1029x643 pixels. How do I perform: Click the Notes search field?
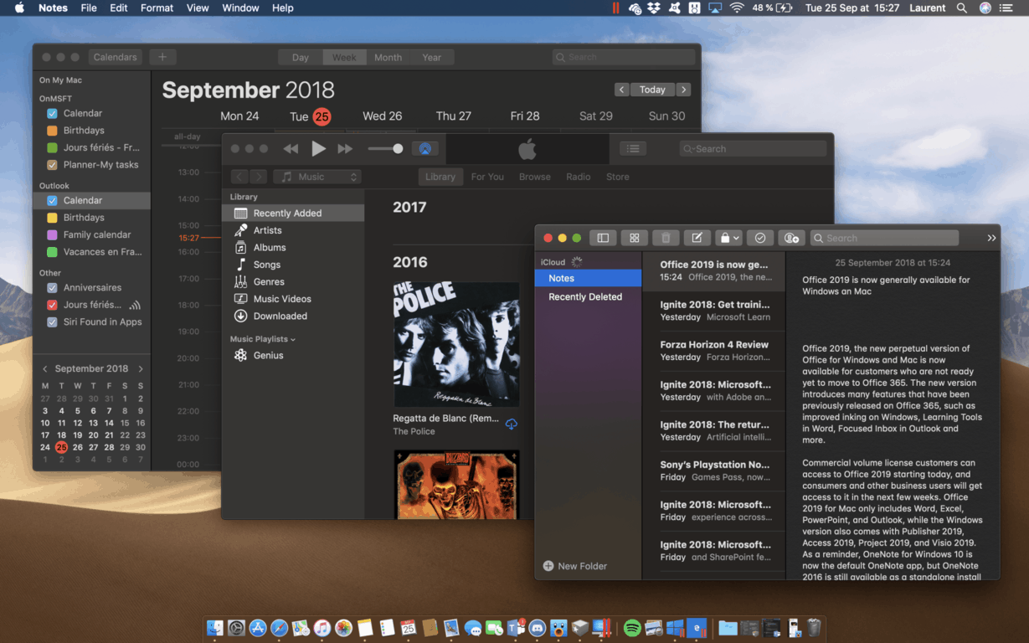coord(884,238)
